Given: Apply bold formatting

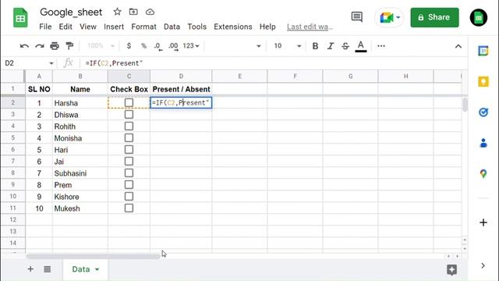Looking at the screenshot, I should tap(315, 46).
